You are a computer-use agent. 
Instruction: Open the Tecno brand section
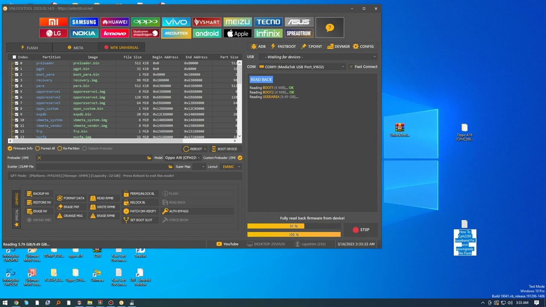268,22
